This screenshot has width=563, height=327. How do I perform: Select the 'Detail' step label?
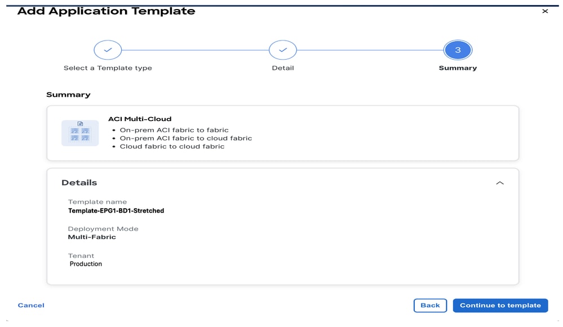pos(282,68)
